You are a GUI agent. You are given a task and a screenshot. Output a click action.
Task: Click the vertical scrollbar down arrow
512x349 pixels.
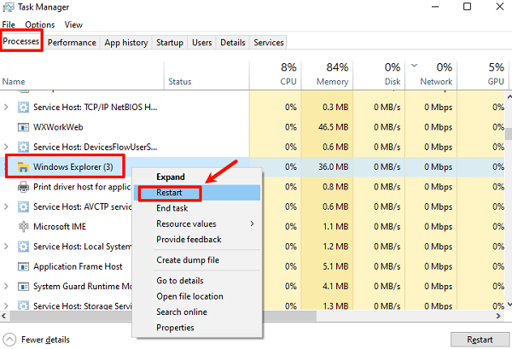pos(509,305)
